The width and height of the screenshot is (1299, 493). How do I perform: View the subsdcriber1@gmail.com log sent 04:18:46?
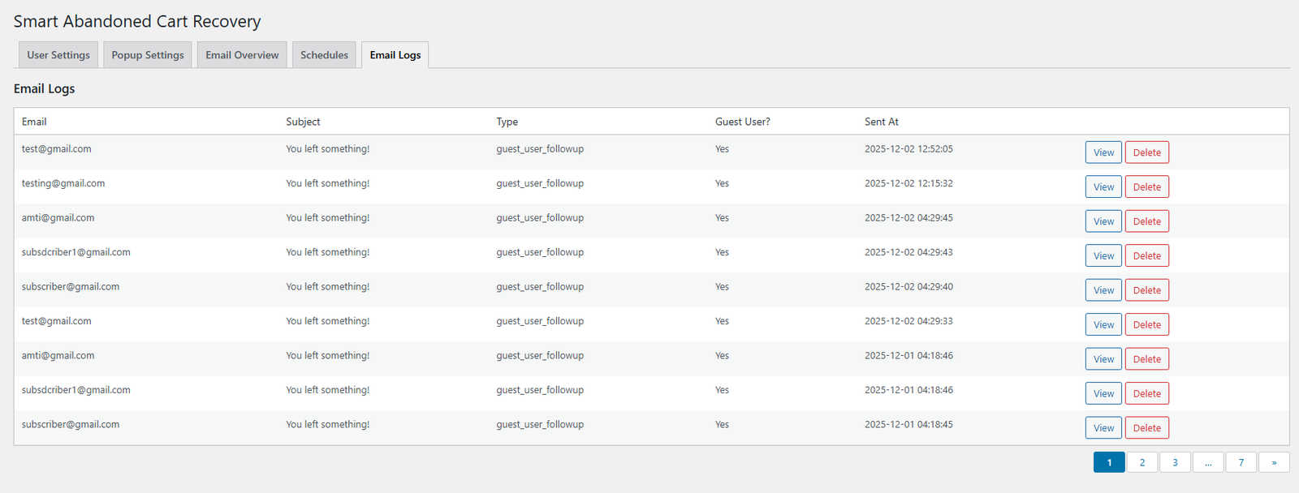pyautogui.click(x=1103, y=394)
